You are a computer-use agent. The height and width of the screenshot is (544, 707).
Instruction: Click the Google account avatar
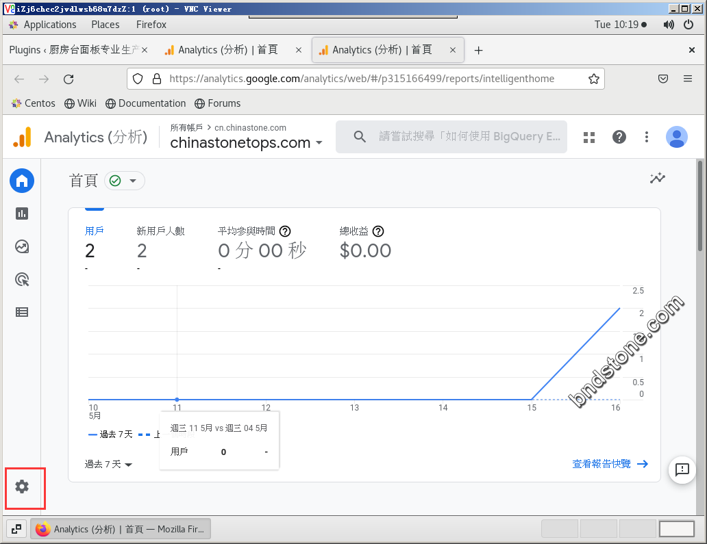point(676,137)
